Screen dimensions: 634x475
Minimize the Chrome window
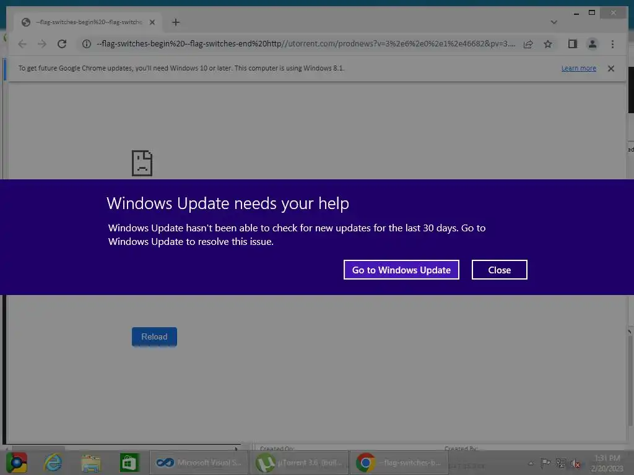576,14
